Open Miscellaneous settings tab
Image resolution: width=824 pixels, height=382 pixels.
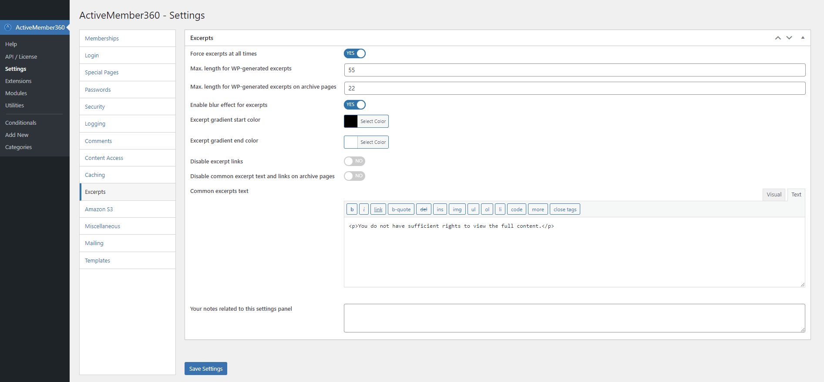128,226
